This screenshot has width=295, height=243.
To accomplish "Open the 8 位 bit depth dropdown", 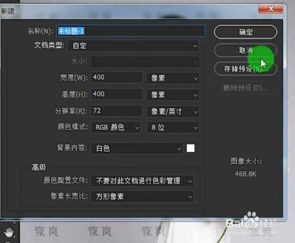I will click(173, 127).
